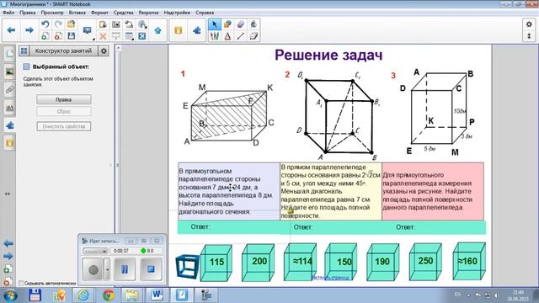The height and width of the screenshot is (303, 539).
Task: Click the Конструктор занятий panel header
Action: pyautogui.click(x=64, y=51)
